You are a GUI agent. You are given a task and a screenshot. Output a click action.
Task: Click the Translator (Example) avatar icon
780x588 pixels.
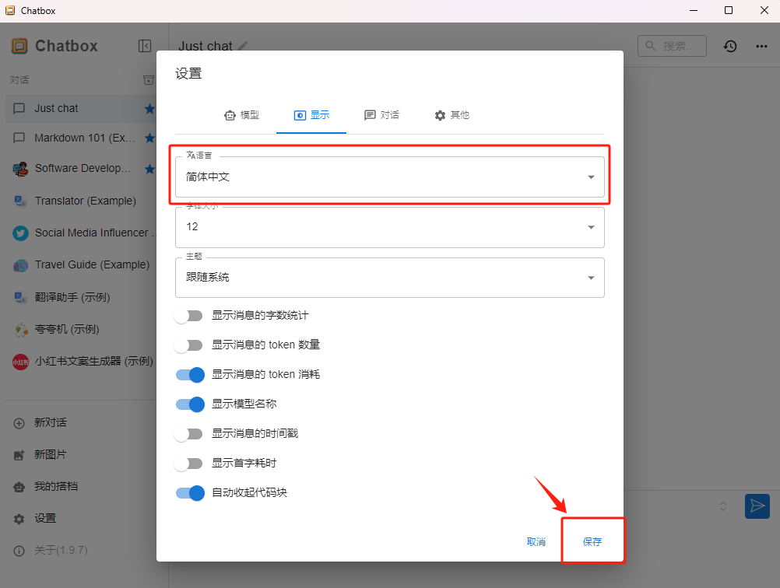tap(20, 201)
